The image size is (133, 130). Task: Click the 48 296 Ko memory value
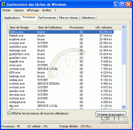tap(106, 32)
